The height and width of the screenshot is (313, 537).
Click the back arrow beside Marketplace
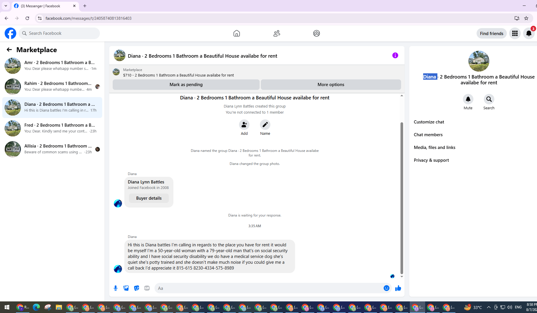(9, 50)
